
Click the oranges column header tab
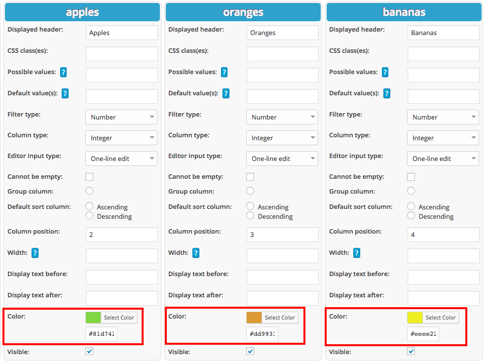pyautogui.click(x=243, y=12)
